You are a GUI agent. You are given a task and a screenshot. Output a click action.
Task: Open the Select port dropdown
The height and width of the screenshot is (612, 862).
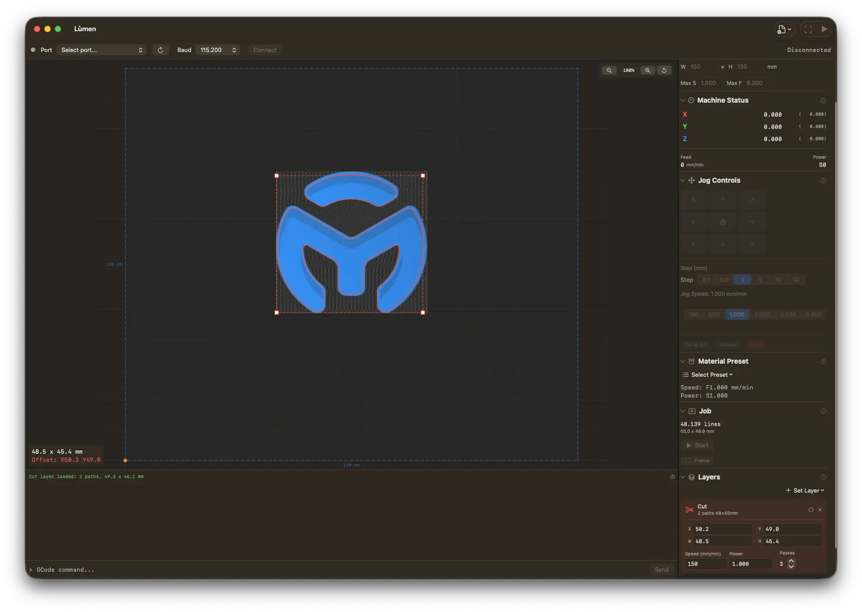pos(102,50)
